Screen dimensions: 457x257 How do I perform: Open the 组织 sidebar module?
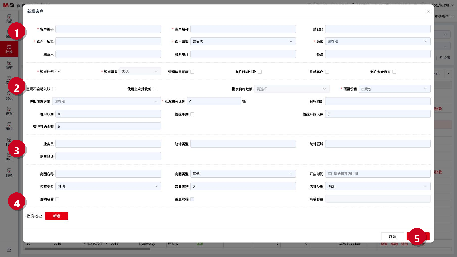9,127
